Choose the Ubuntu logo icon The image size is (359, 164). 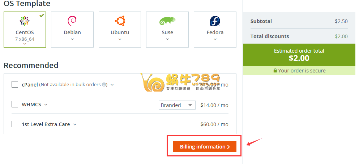tap(120, 21)
